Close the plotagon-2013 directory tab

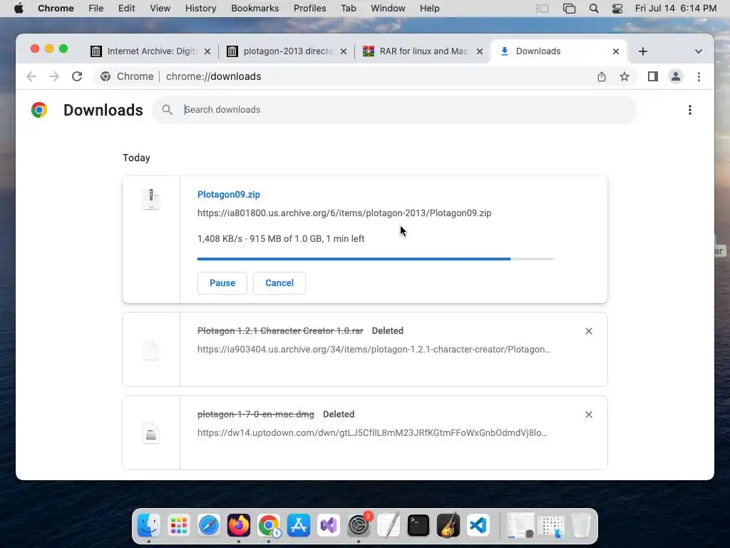(344, 51)
